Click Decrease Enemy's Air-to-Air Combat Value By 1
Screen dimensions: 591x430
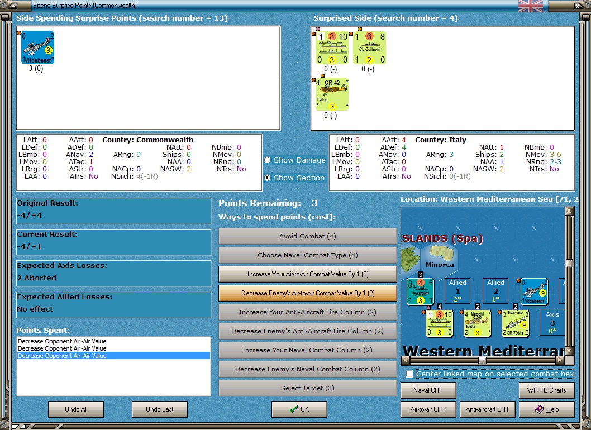click(308, 293)
